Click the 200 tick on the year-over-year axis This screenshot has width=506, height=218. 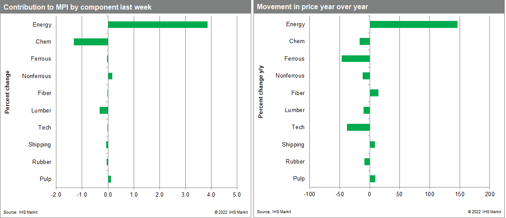pos(489,194)
